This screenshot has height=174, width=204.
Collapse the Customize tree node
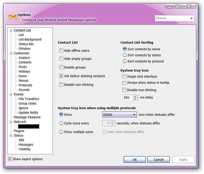pyautogui.click(x=11, y=53)
